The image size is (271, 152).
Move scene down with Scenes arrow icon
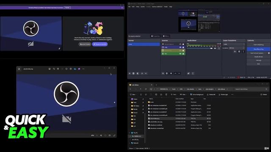(146, 73)
